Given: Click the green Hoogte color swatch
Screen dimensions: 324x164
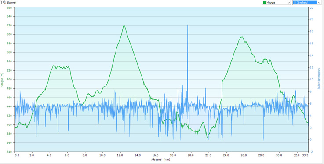Looking at the screenshot, I should point(264,3).
